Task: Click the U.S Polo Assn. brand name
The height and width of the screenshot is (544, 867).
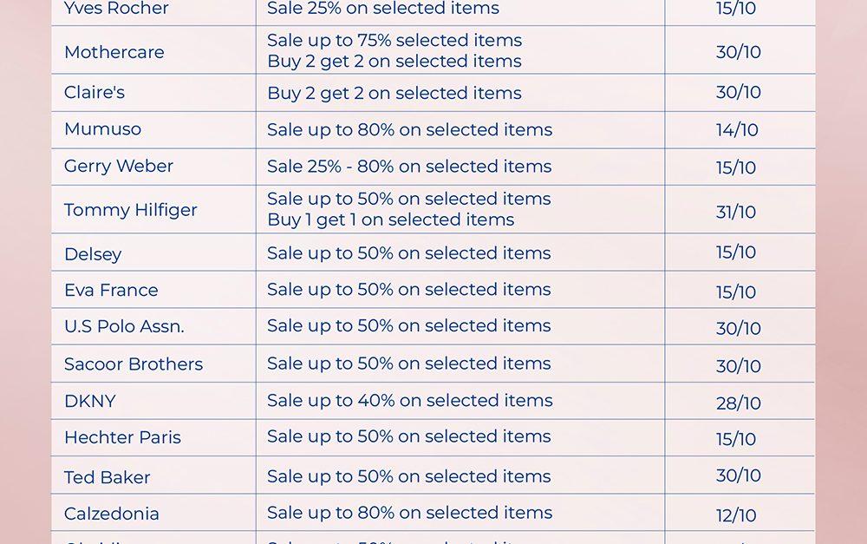Action: [x=124, y=327]
